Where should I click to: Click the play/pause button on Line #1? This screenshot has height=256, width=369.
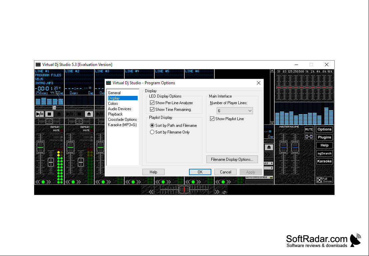pyautogui.click(x=40, y=114)
